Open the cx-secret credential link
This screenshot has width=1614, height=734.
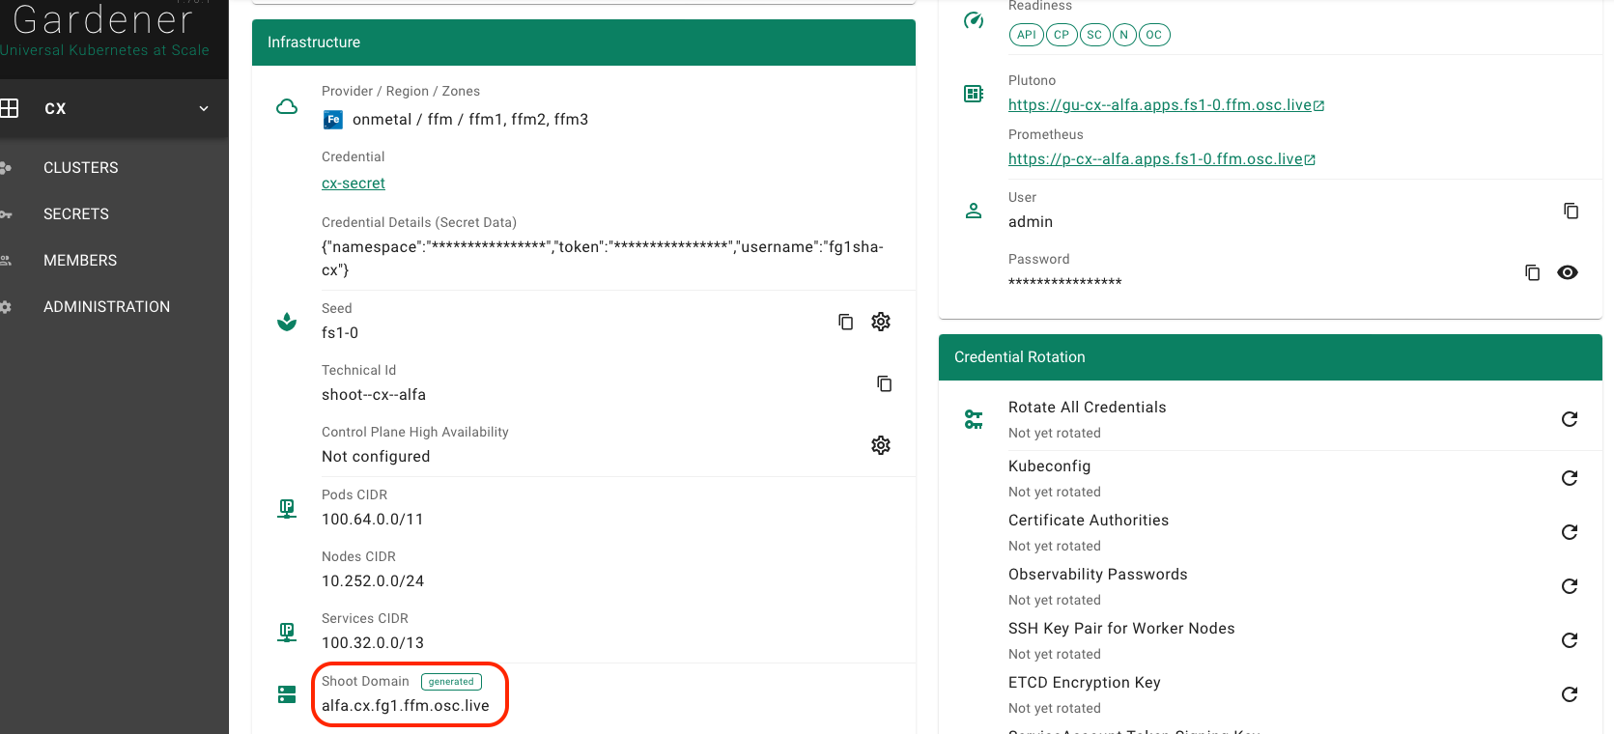354,183
